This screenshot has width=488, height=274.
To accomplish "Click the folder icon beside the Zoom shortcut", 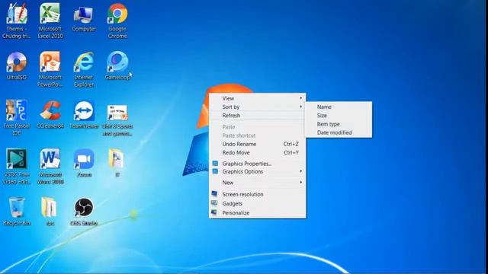I will (117, 163).
